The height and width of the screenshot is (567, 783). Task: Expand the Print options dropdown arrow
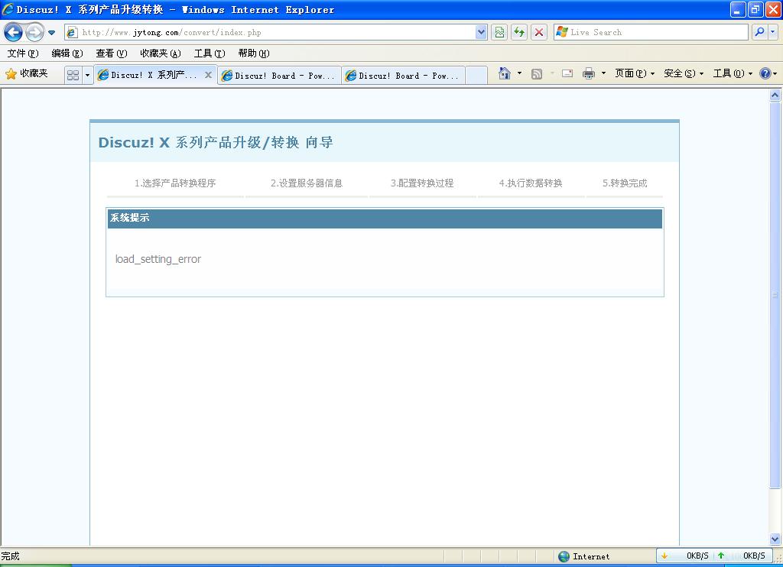click(603, 73)
